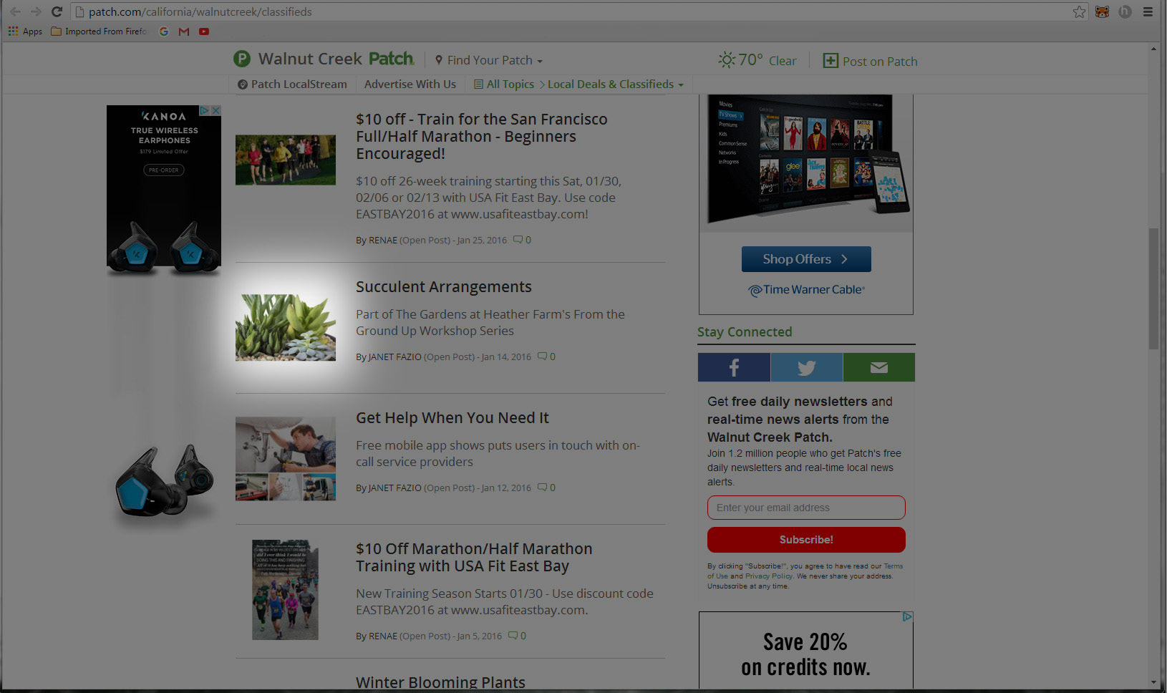Click the green Patch logo icon
1167x693 pixels.
(x=242, y=59)
